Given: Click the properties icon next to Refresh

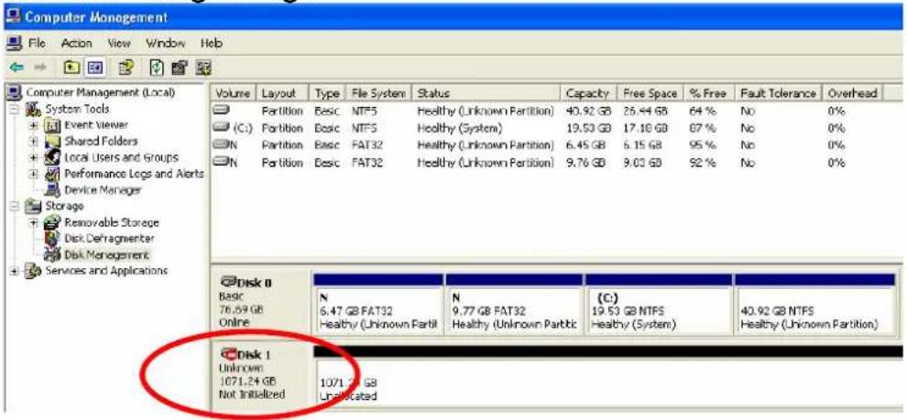Looking at the screenshot, I should 179,67.
